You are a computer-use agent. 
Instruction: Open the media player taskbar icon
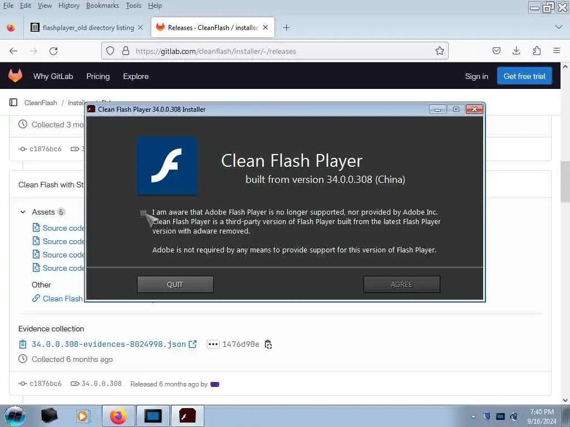click(82, 416)
